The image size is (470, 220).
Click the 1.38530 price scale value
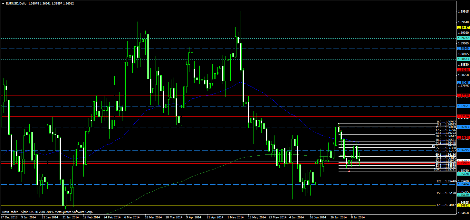(x=464, y=64)
